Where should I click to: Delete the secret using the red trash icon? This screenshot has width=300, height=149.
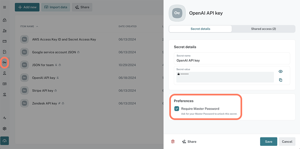[x=173, y=142]
